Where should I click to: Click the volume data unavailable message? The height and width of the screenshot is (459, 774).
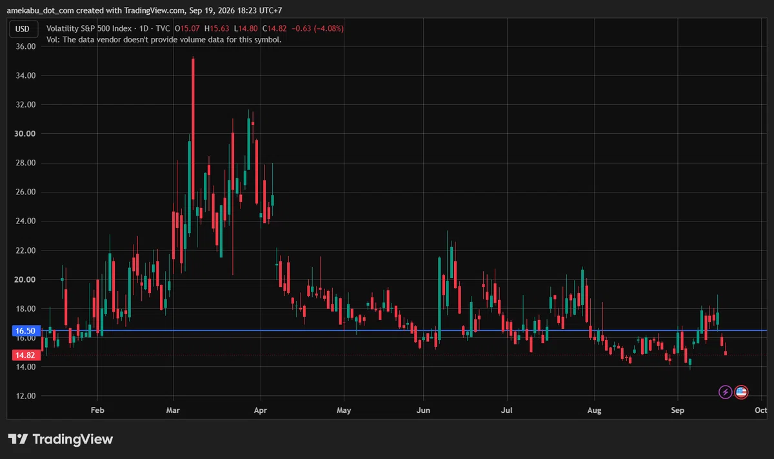pyautogui.click(x=164, y=39)
